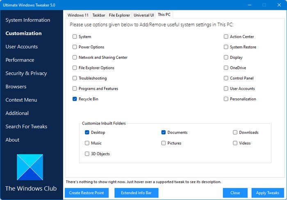Image resolution: width=287 pixels, height=200 pixels.
Task: Check the Display option
Action: click(x=226, y=57)
